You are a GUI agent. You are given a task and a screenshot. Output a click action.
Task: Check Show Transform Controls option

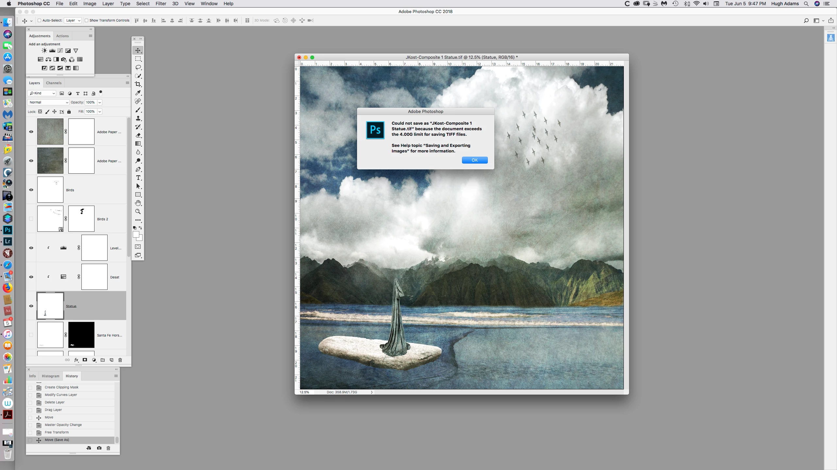(87, 20)
